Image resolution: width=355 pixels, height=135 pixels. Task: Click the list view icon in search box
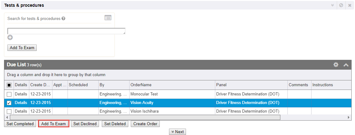tap(108, 18)
